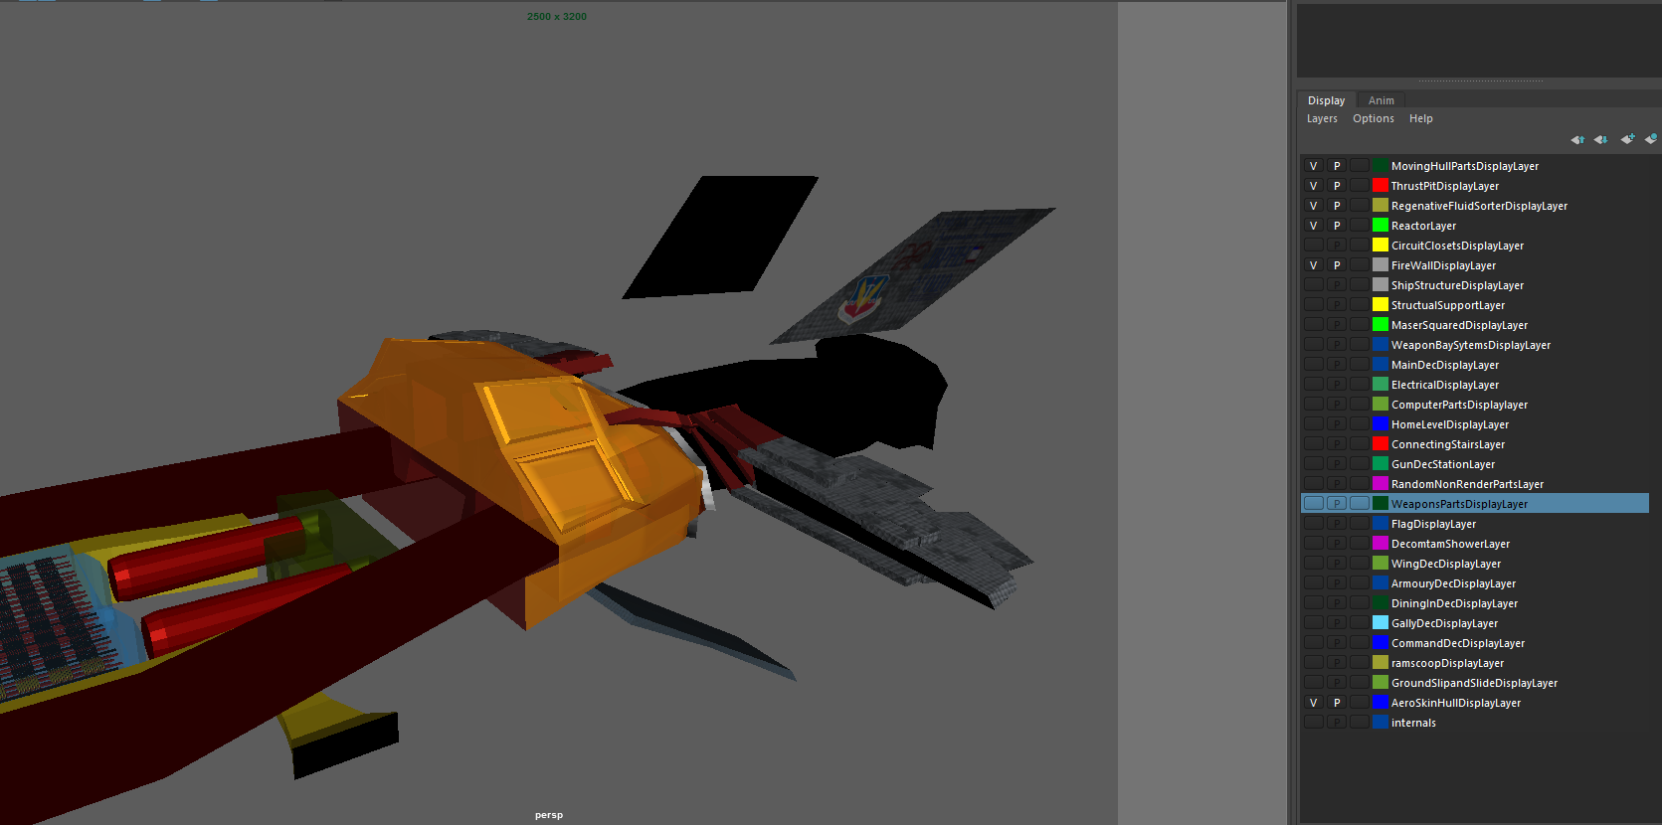
Task: Click the red color swatch of ConnectingStairsLayer
Action: 1381,444
